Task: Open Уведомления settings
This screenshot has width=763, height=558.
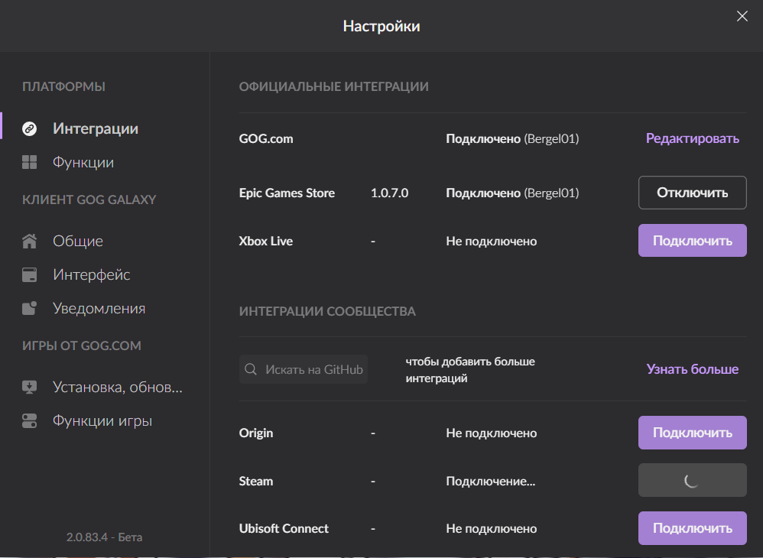Action: point(99,309)
